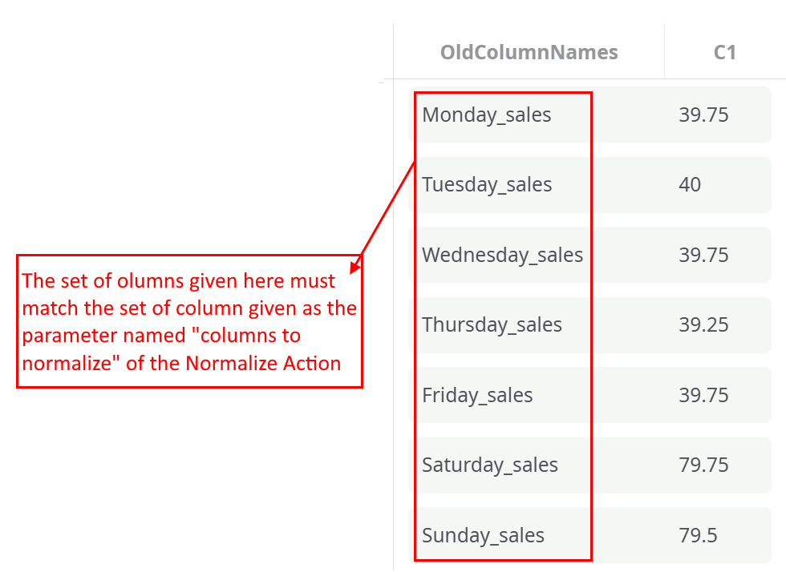The height and width of the screenshot is (572, 786).
Task: Select the Monday_sales cell
Action: point(487,115)
